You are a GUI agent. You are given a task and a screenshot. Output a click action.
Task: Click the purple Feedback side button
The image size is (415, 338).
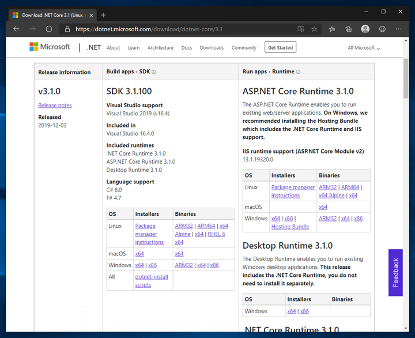pyautogui.click(x=395, y=273)
